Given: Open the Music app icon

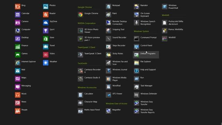Looking at the screenshot, I should tap(18, 95).
